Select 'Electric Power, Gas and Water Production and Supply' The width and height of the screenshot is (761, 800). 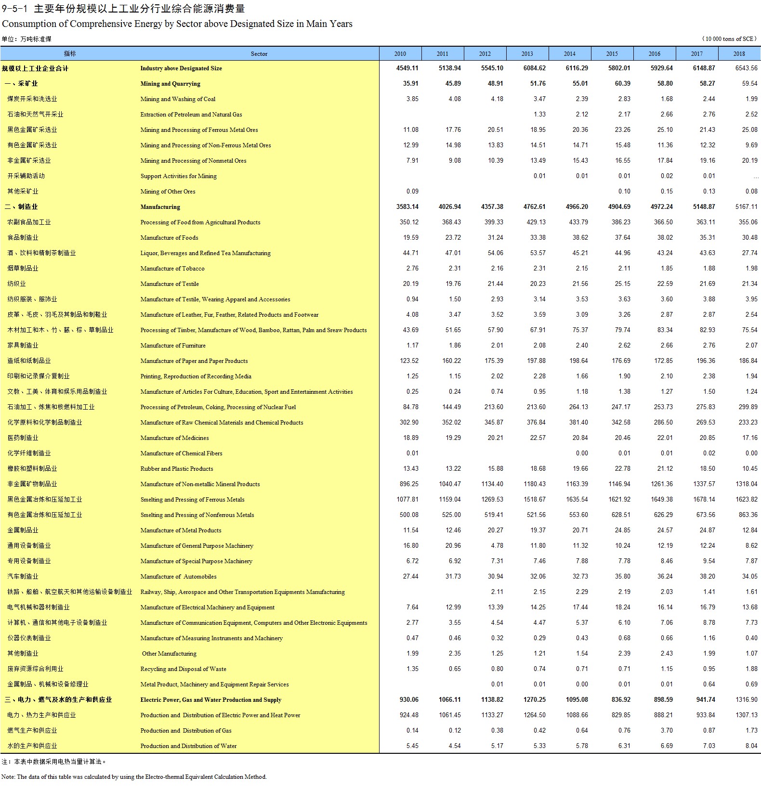210,700
